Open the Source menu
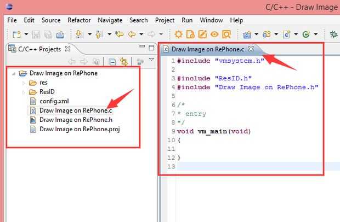 [x=51, y=20]
